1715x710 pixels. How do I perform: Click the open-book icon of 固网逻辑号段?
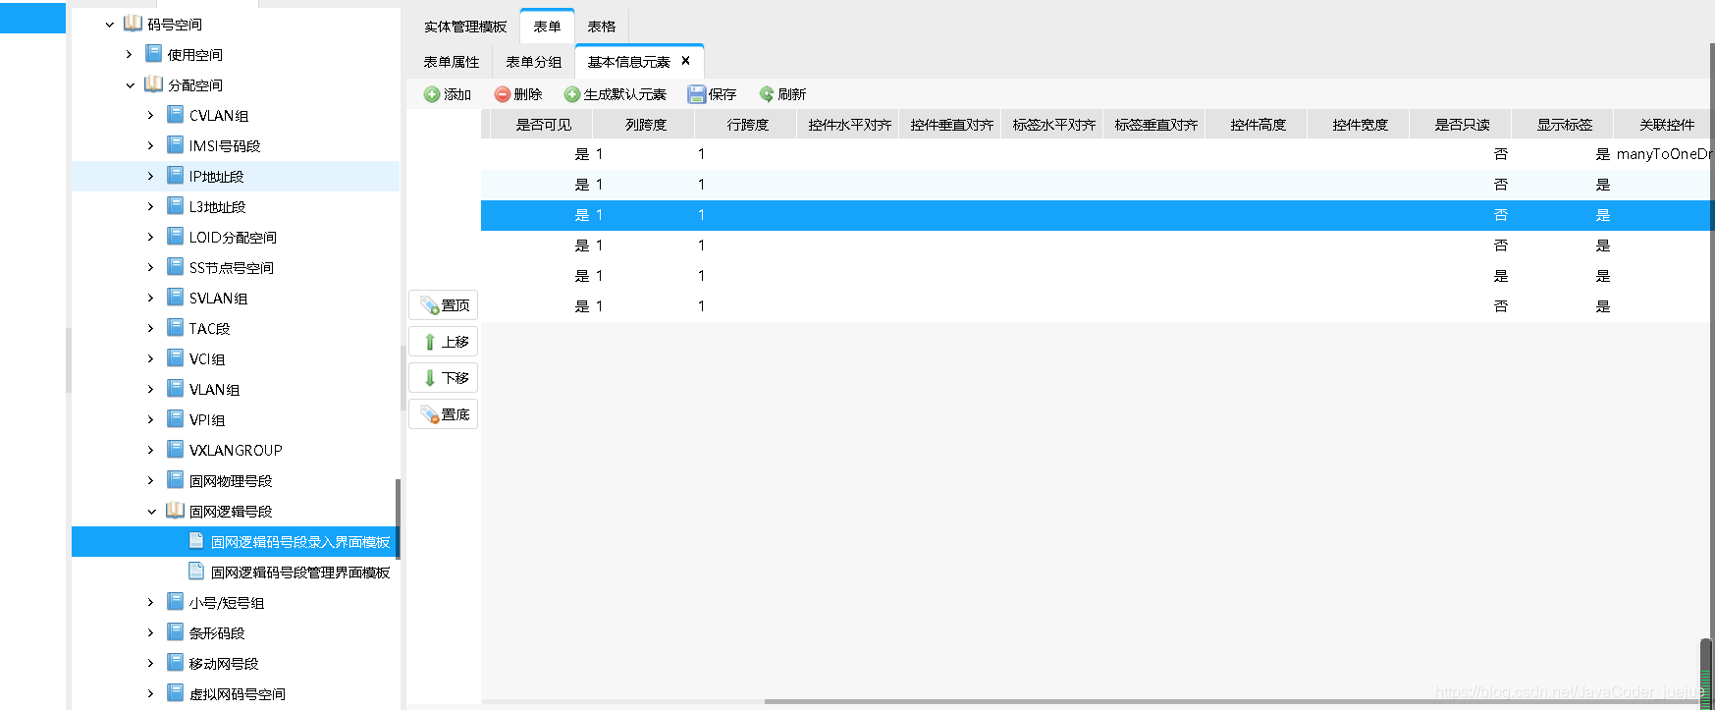tap(176, 511)
